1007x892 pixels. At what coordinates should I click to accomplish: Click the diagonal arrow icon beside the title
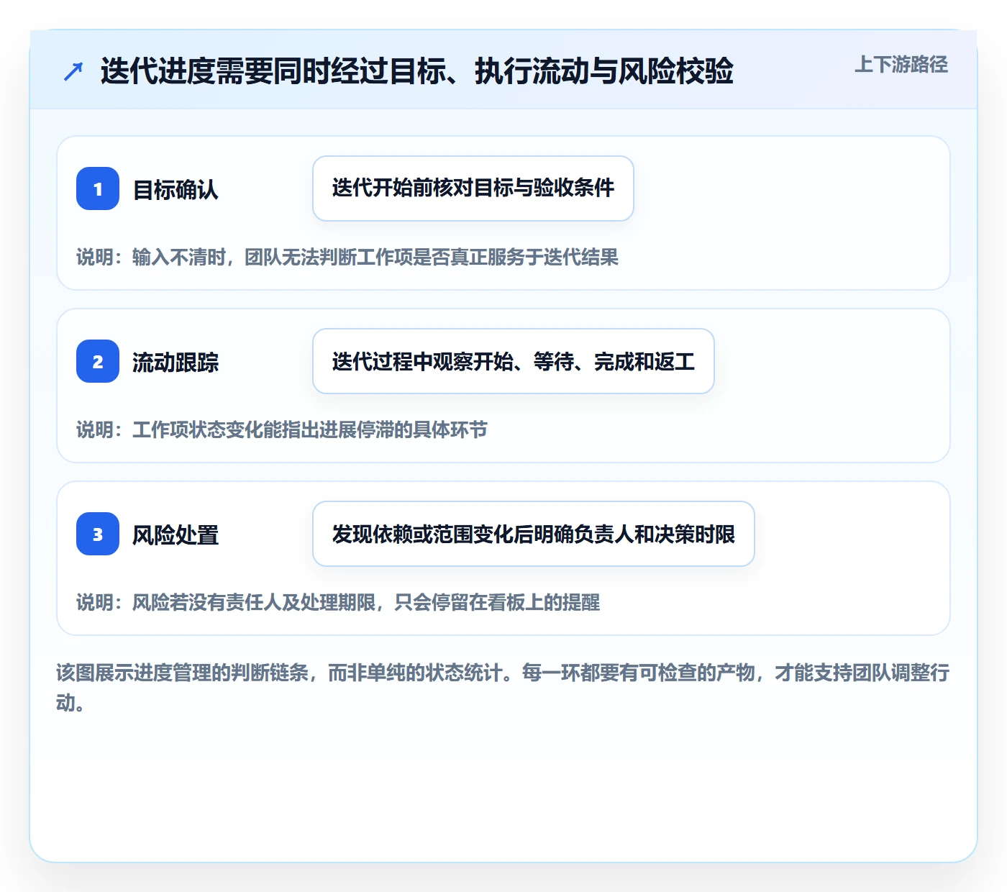[73, 71]
